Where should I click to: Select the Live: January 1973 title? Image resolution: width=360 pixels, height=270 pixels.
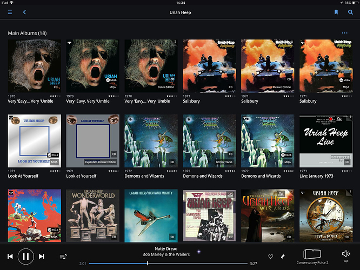coord(316,176)
